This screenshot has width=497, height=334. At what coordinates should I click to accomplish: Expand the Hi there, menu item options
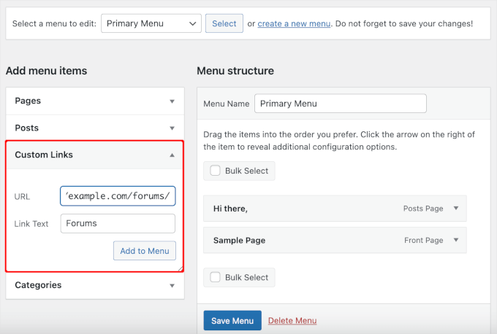(x=456, y=208)
